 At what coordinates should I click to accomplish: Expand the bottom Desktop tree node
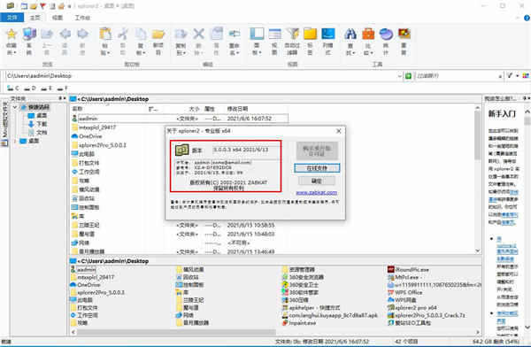(x=15, y=141)
